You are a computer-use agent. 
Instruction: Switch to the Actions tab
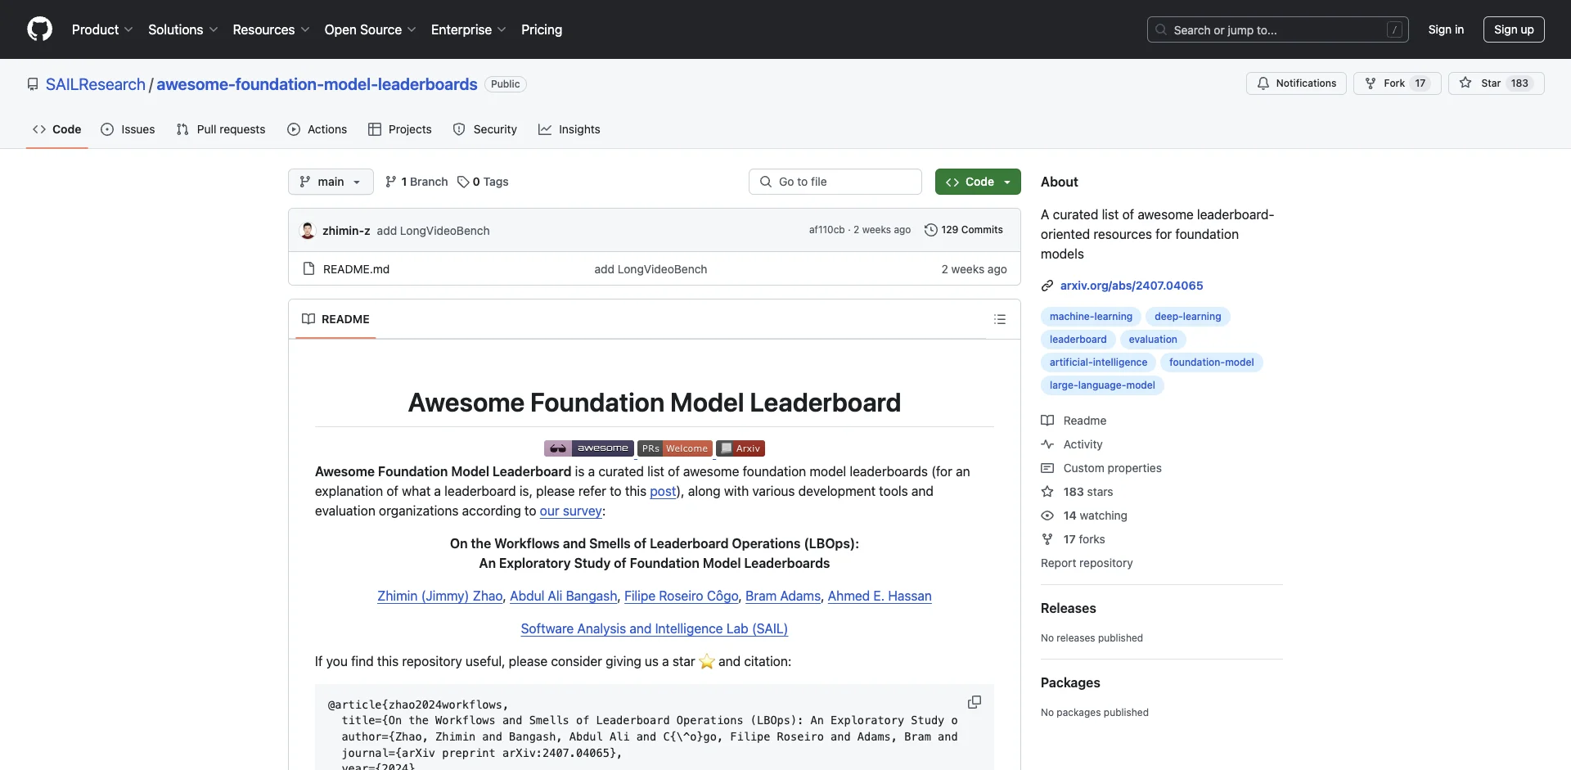pyautogui.click(x=317, y=129)
